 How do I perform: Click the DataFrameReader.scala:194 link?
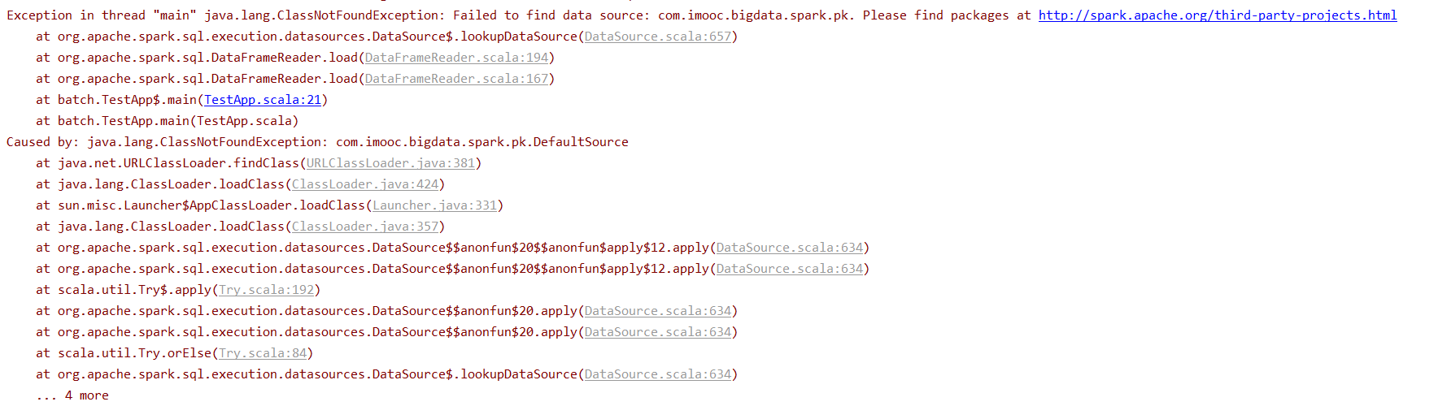(x=456, y=58)
